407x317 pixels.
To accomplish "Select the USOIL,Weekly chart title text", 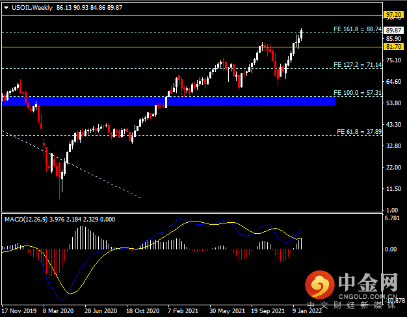I will coord(33,8).
